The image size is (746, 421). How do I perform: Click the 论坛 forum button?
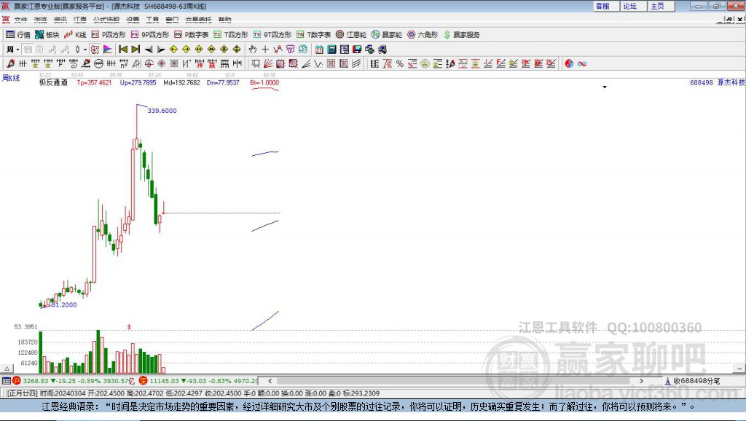[x=633, y=6]
